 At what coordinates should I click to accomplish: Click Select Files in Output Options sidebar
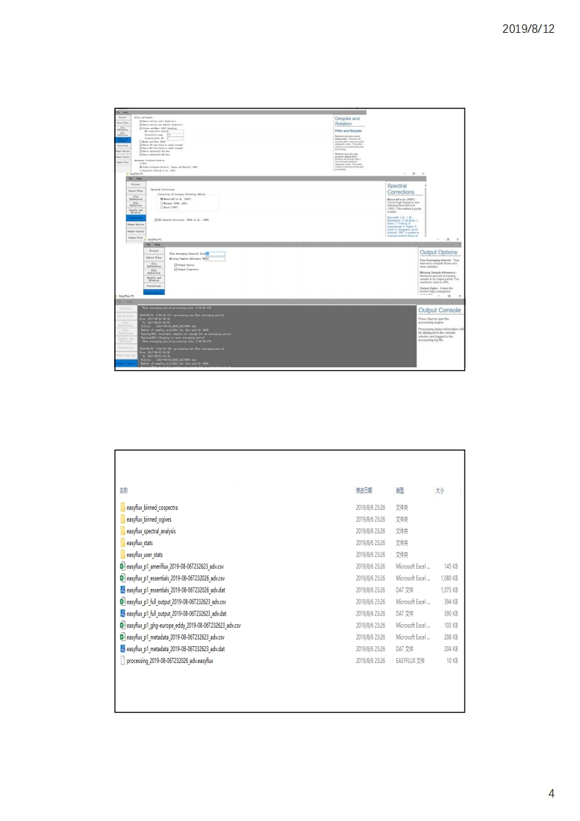[x=154, y=258]
